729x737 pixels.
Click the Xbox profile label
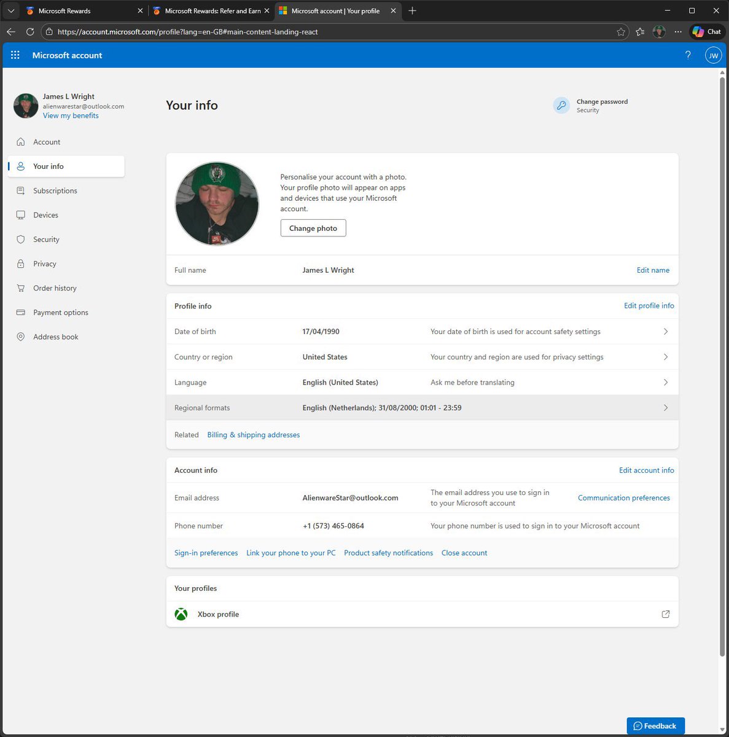[x=218, y=614]
